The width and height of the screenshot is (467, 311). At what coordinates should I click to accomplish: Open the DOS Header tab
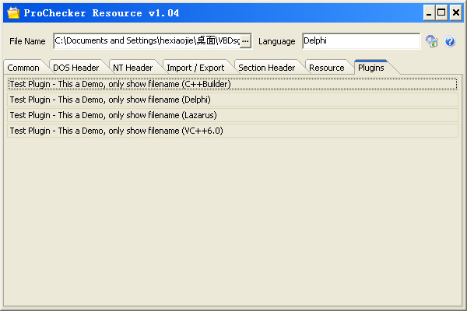tap(75, 68)
